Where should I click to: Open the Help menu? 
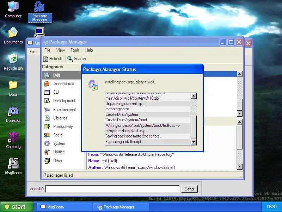pos(89,50)
